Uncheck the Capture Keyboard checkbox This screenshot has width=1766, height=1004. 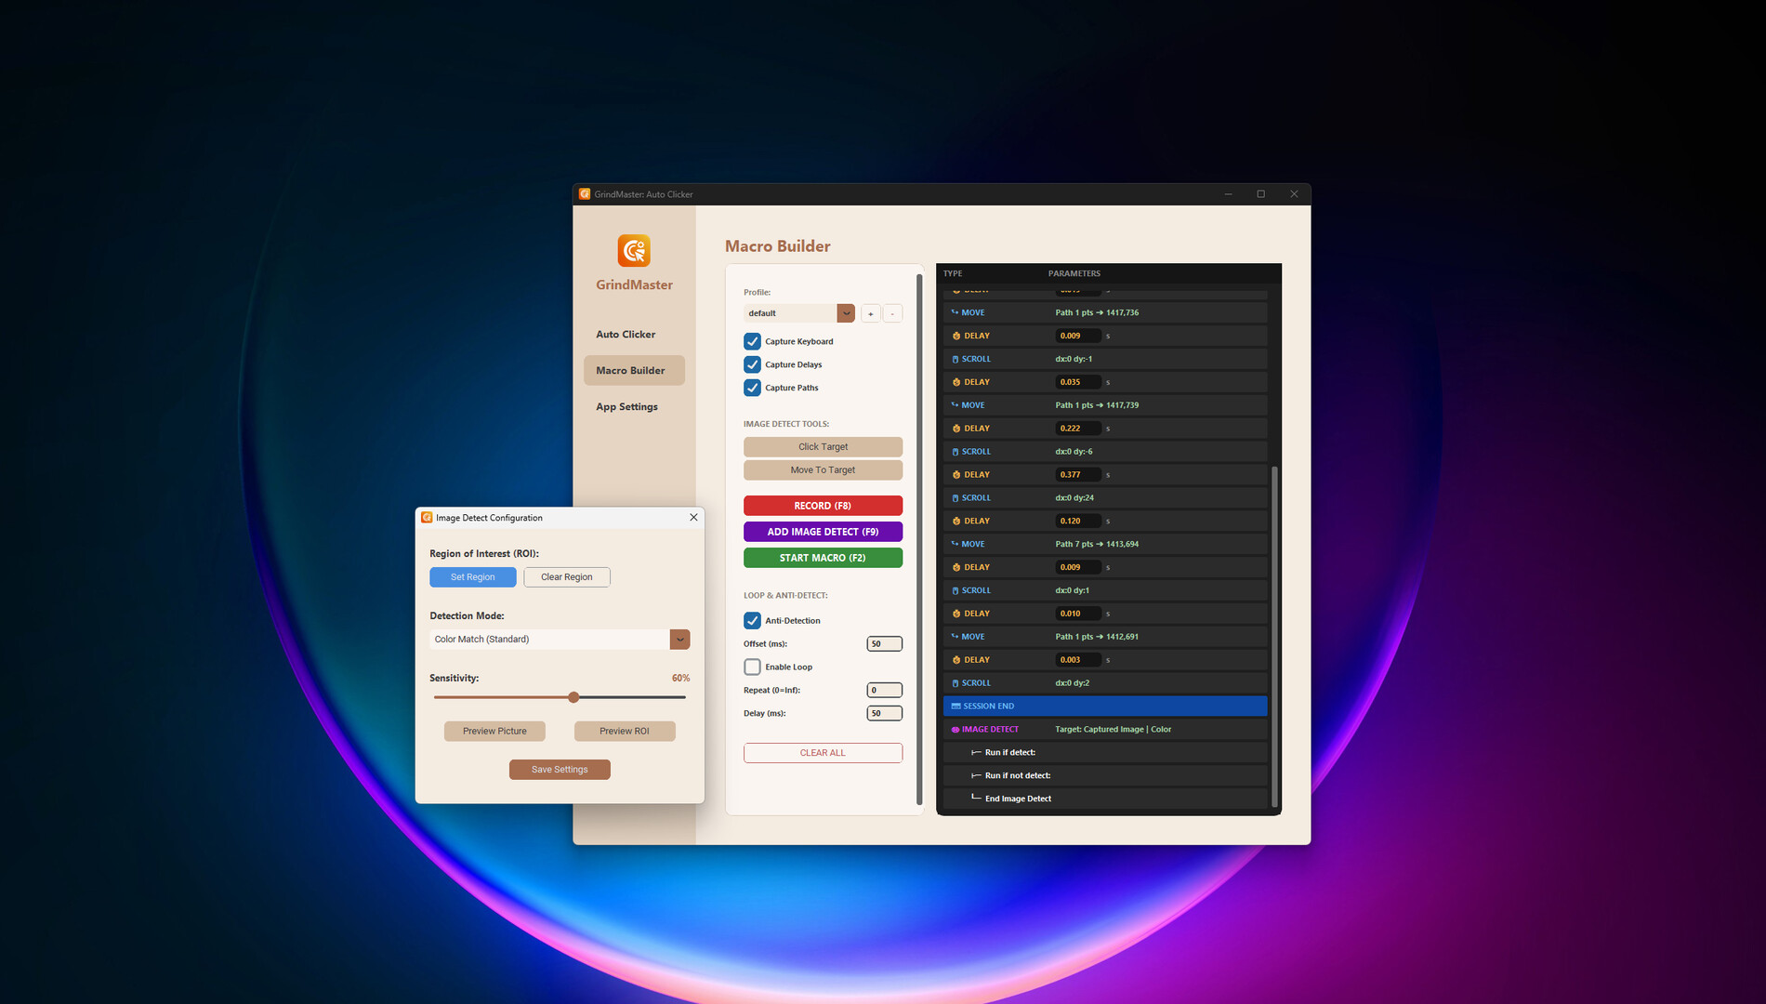pyautogui.click(x=752, y=341)
